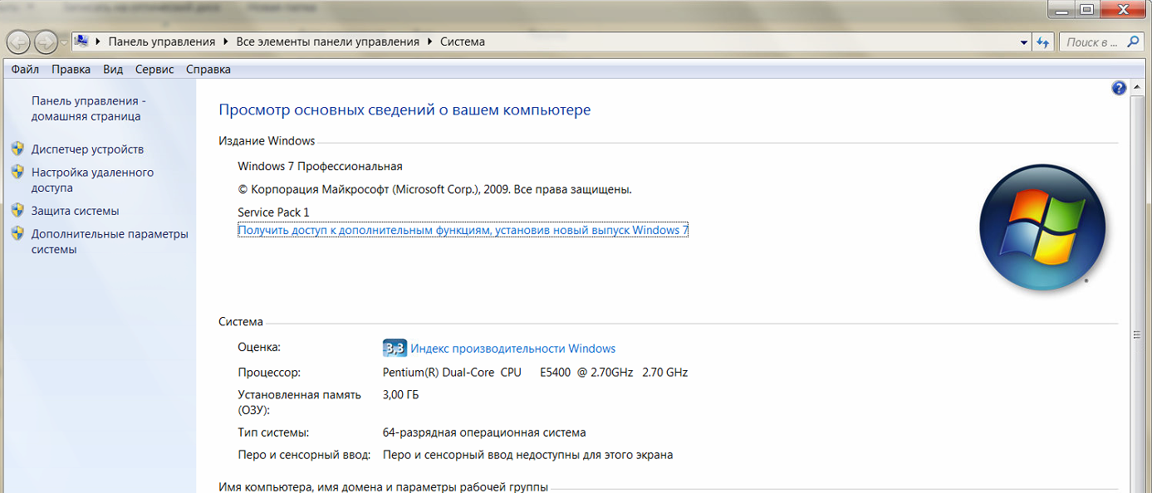Click memory value '3,00 ГБ'
Screen dimensions: 1152x493
point(400,394)
